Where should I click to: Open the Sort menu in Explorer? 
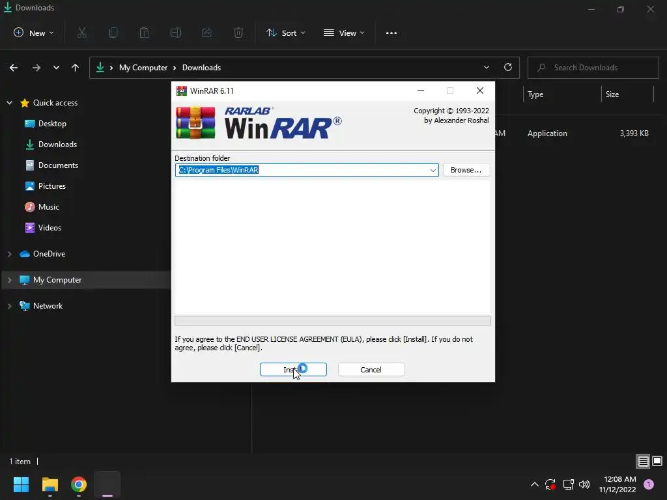[x=286, y=33]
